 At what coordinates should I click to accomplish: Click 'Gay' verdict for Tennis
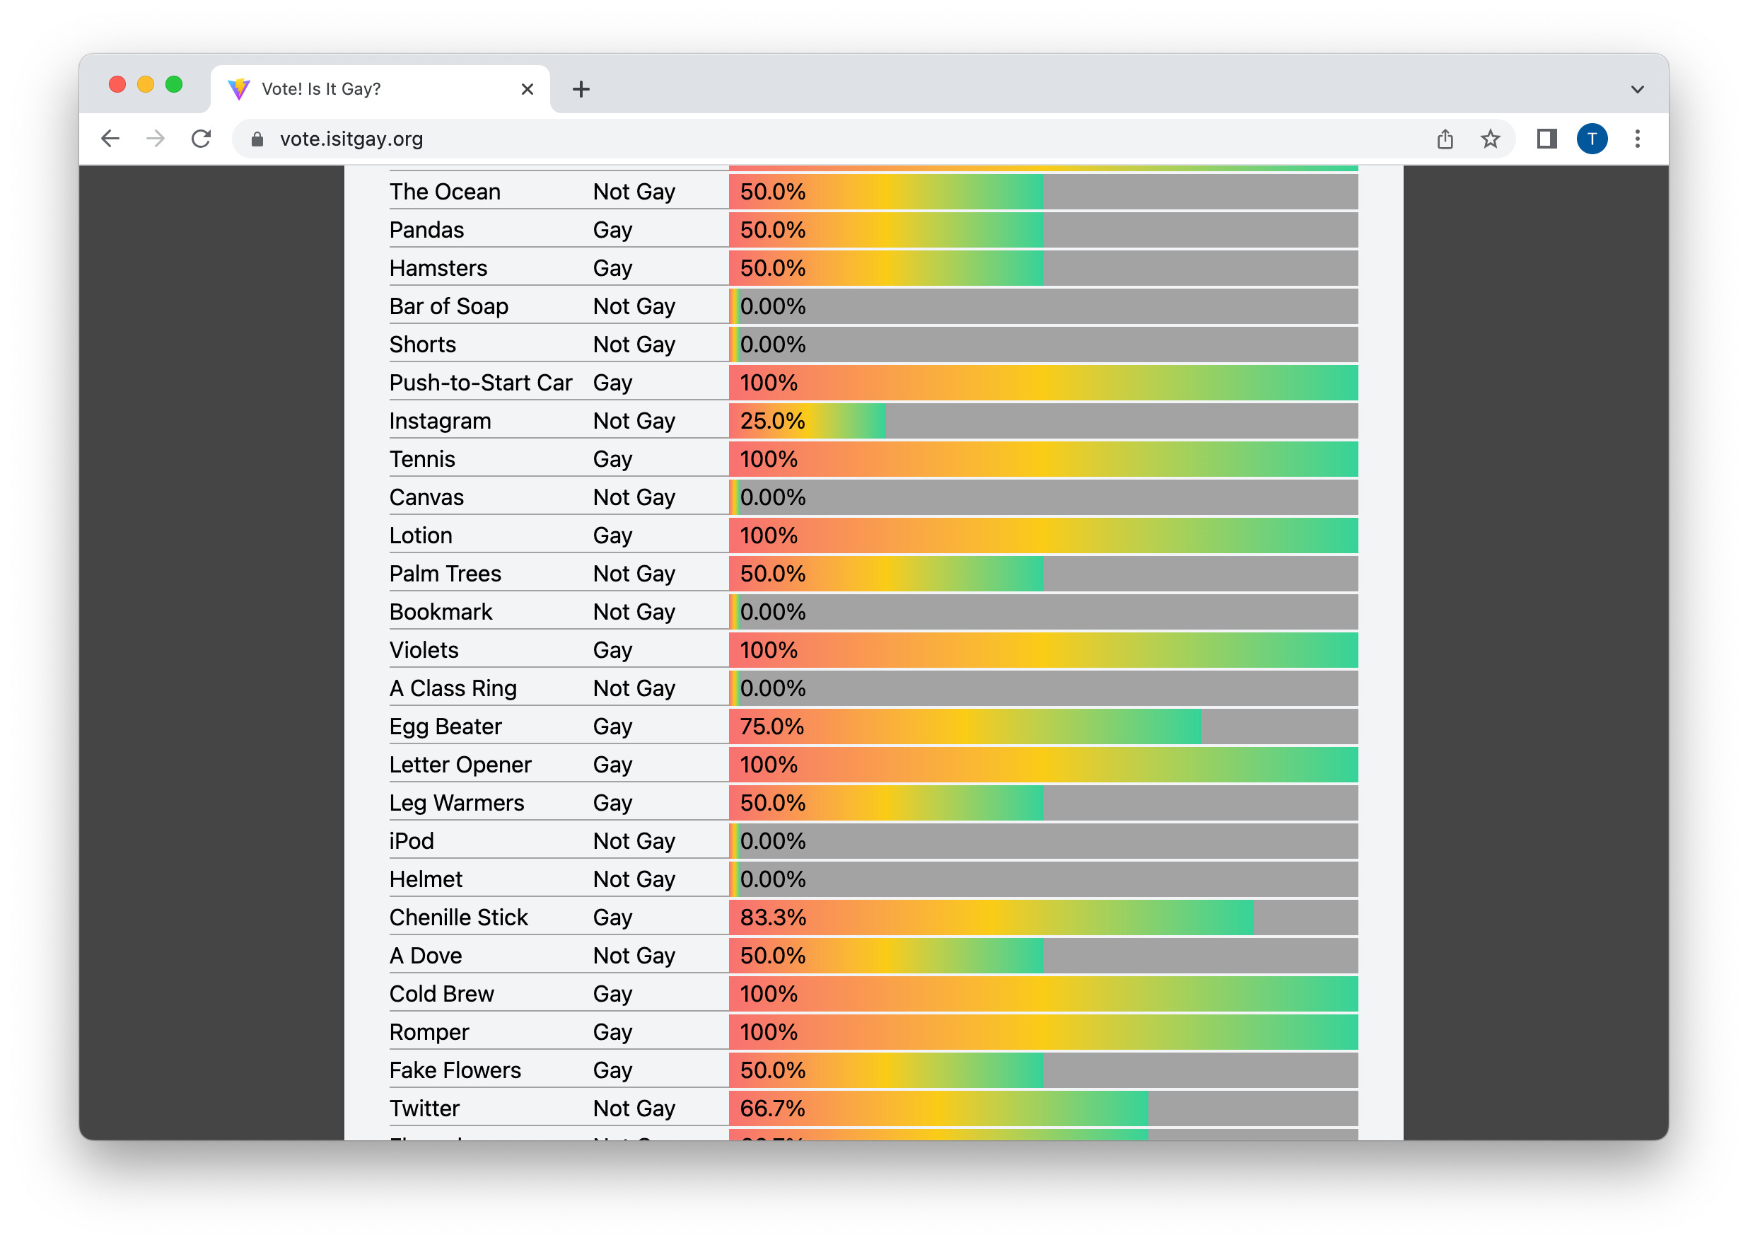coord(613,459)
